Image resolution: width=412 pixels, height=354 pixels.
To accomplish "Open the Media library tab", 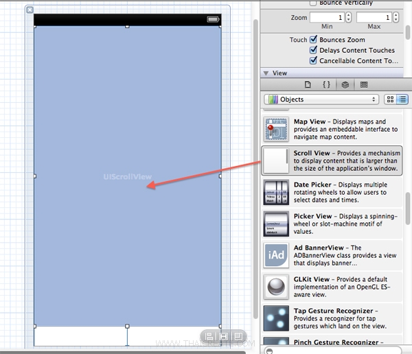I will 364,84.
